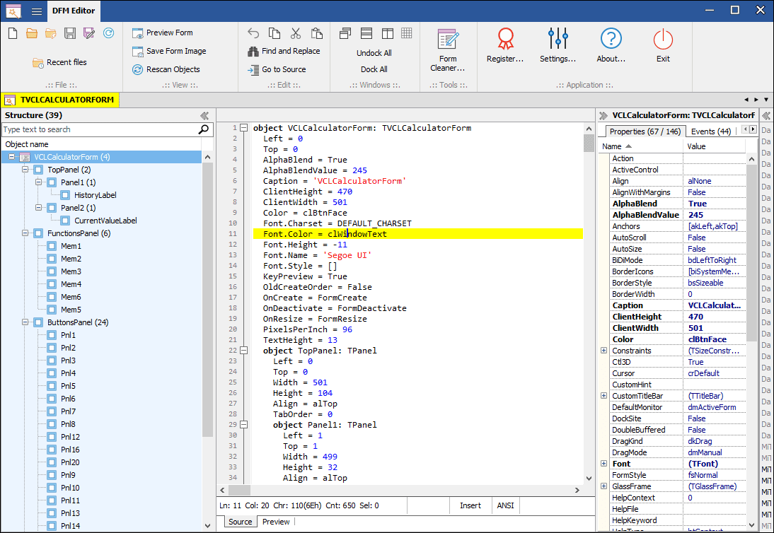Expand the CustomTitleBar property
This screenshot has height=533, width=774.
click(603, 396)
